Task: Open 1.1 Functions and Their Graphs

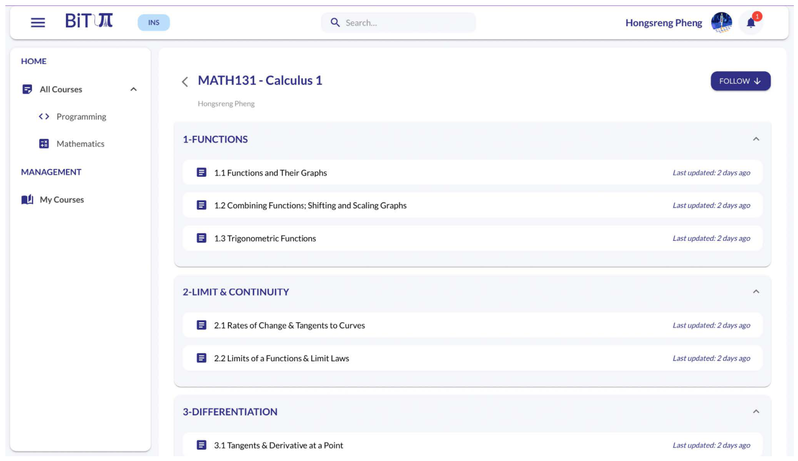Action: pyautogui.click(x=473, y=173)
